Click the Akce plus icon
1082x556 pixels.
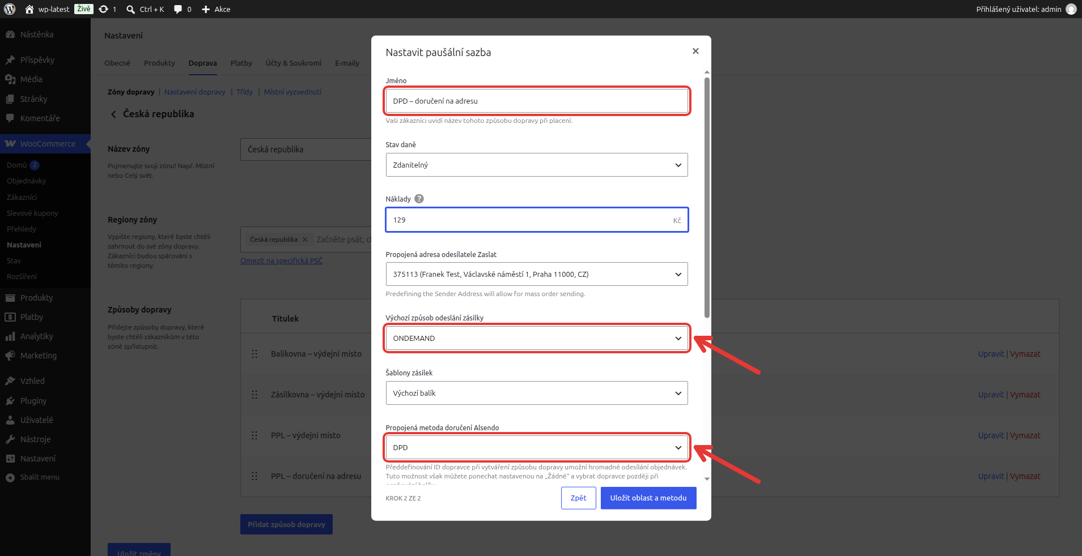coord(206,9)
